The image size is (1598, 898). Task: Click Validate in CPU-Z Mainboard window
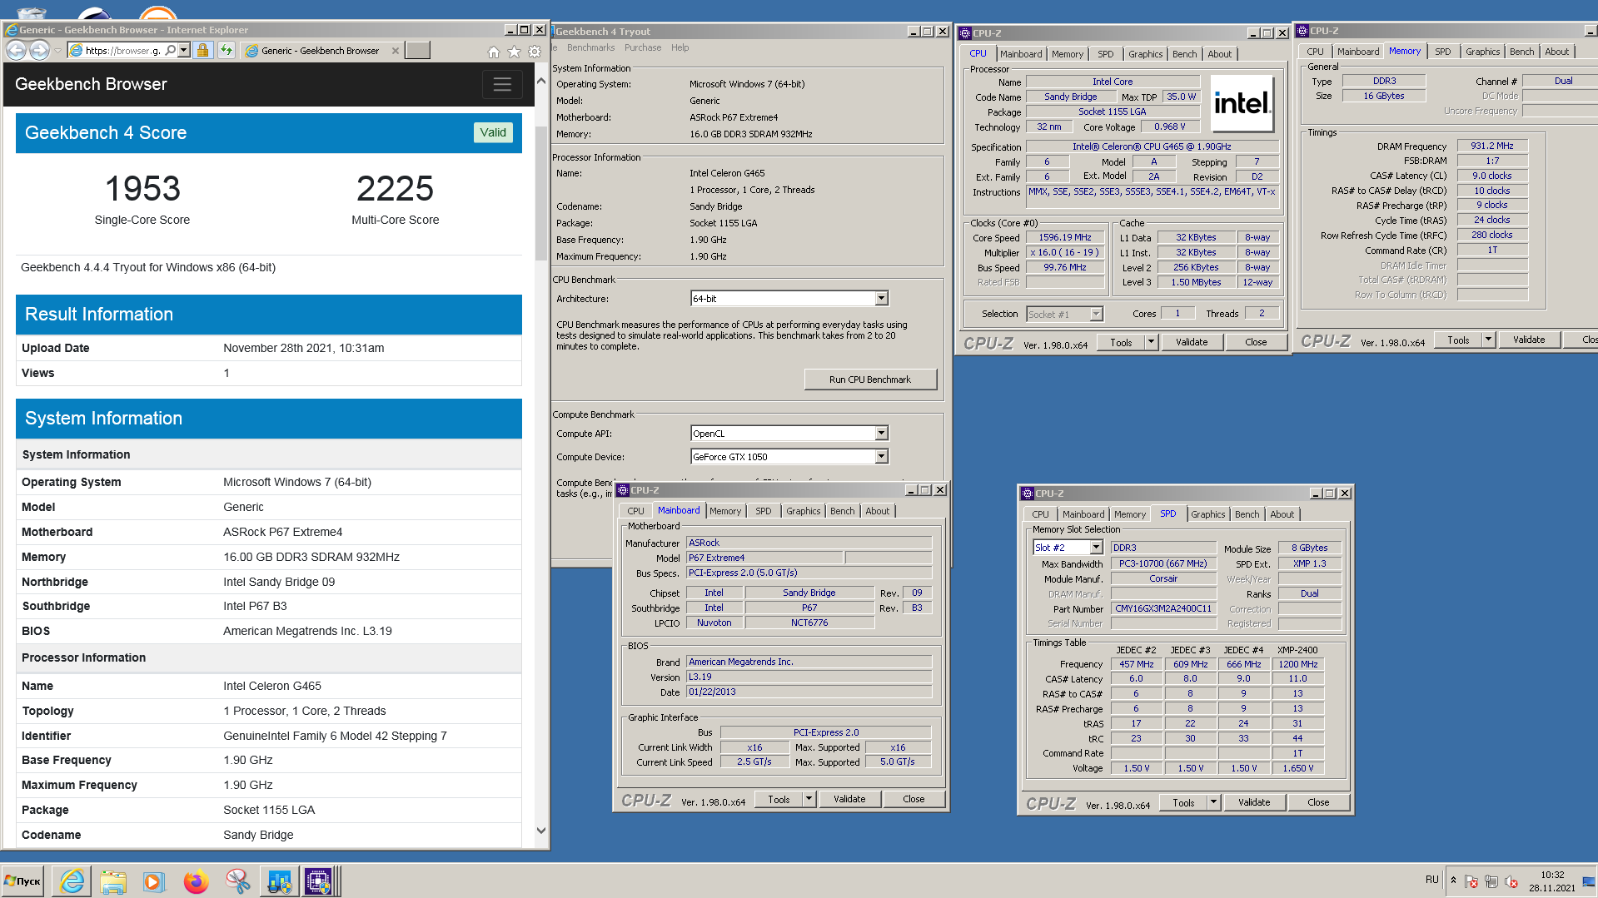[x=849, y=799]
